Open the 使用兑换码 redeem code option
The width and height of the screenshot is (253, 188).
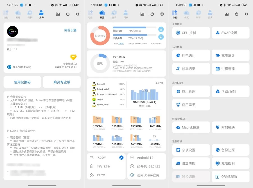point(22,82)
